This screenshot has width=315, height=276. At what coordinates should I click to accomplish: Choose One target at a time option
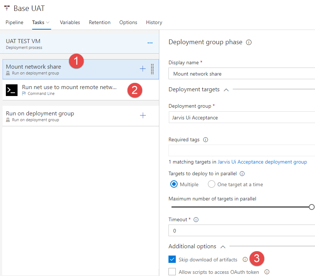212,184
